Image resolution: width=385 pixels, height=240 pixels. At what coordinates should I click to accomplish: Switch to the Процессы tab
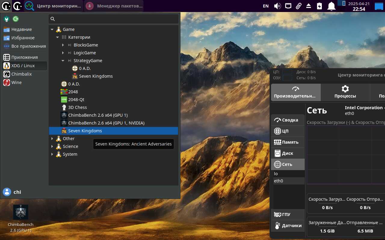pos(345,92)
